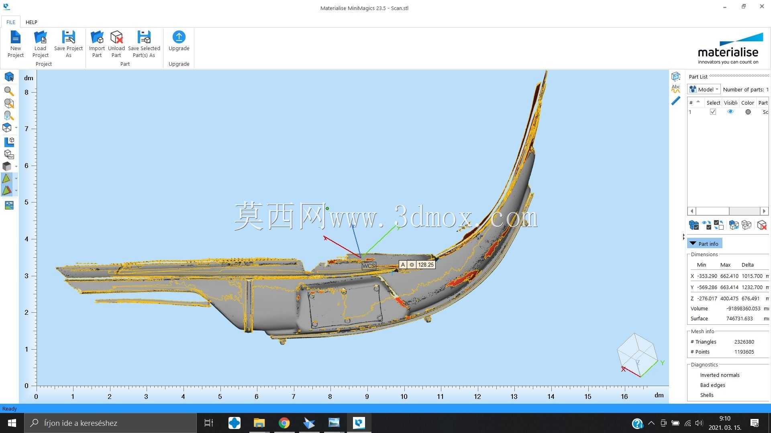Click the New Project icon
Viewport: 771px width, 433px height.
click(x=15, y=37)
